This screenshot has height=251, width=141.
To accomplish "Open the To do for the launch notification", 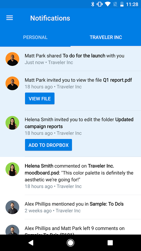I will tap(70, 59).
